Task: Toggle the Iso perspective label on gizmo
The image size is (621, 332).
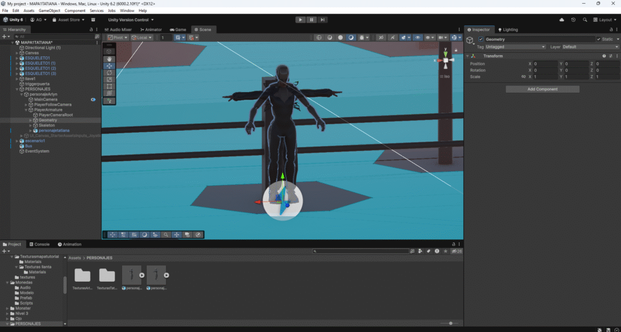Action: [x=446, y=76]
